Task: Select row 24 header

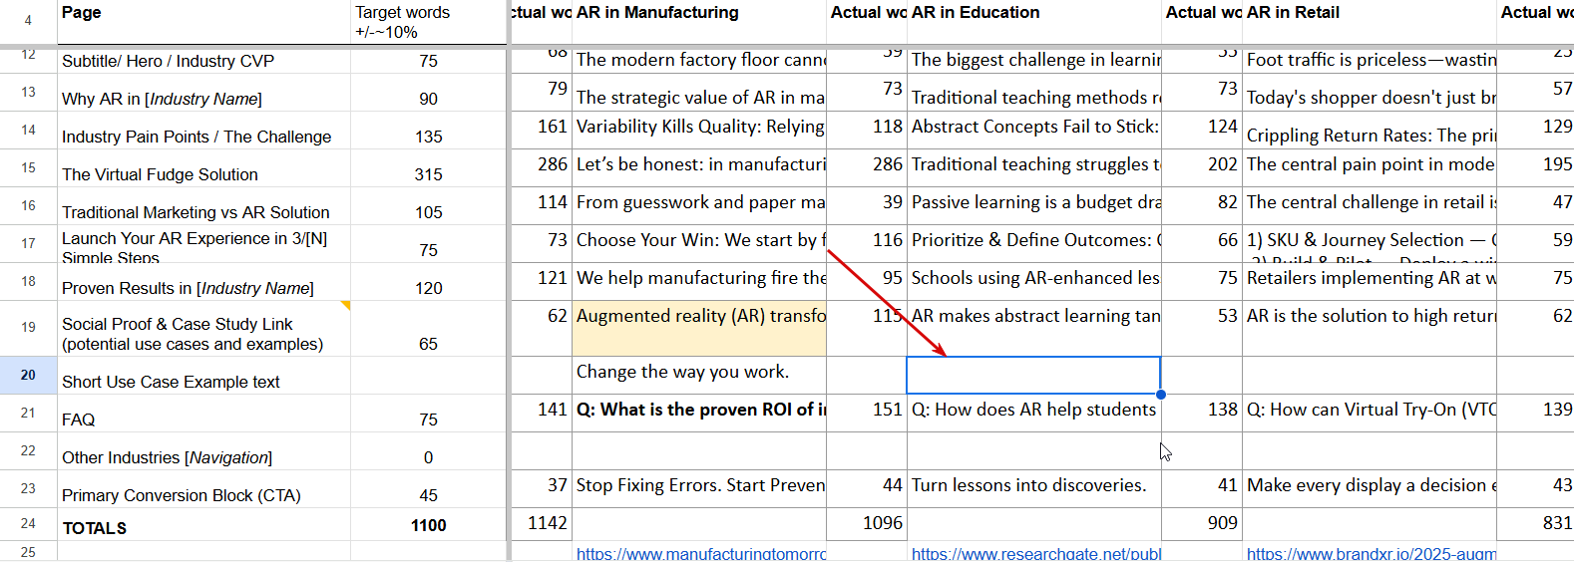Action: click(x=28, y=523)
